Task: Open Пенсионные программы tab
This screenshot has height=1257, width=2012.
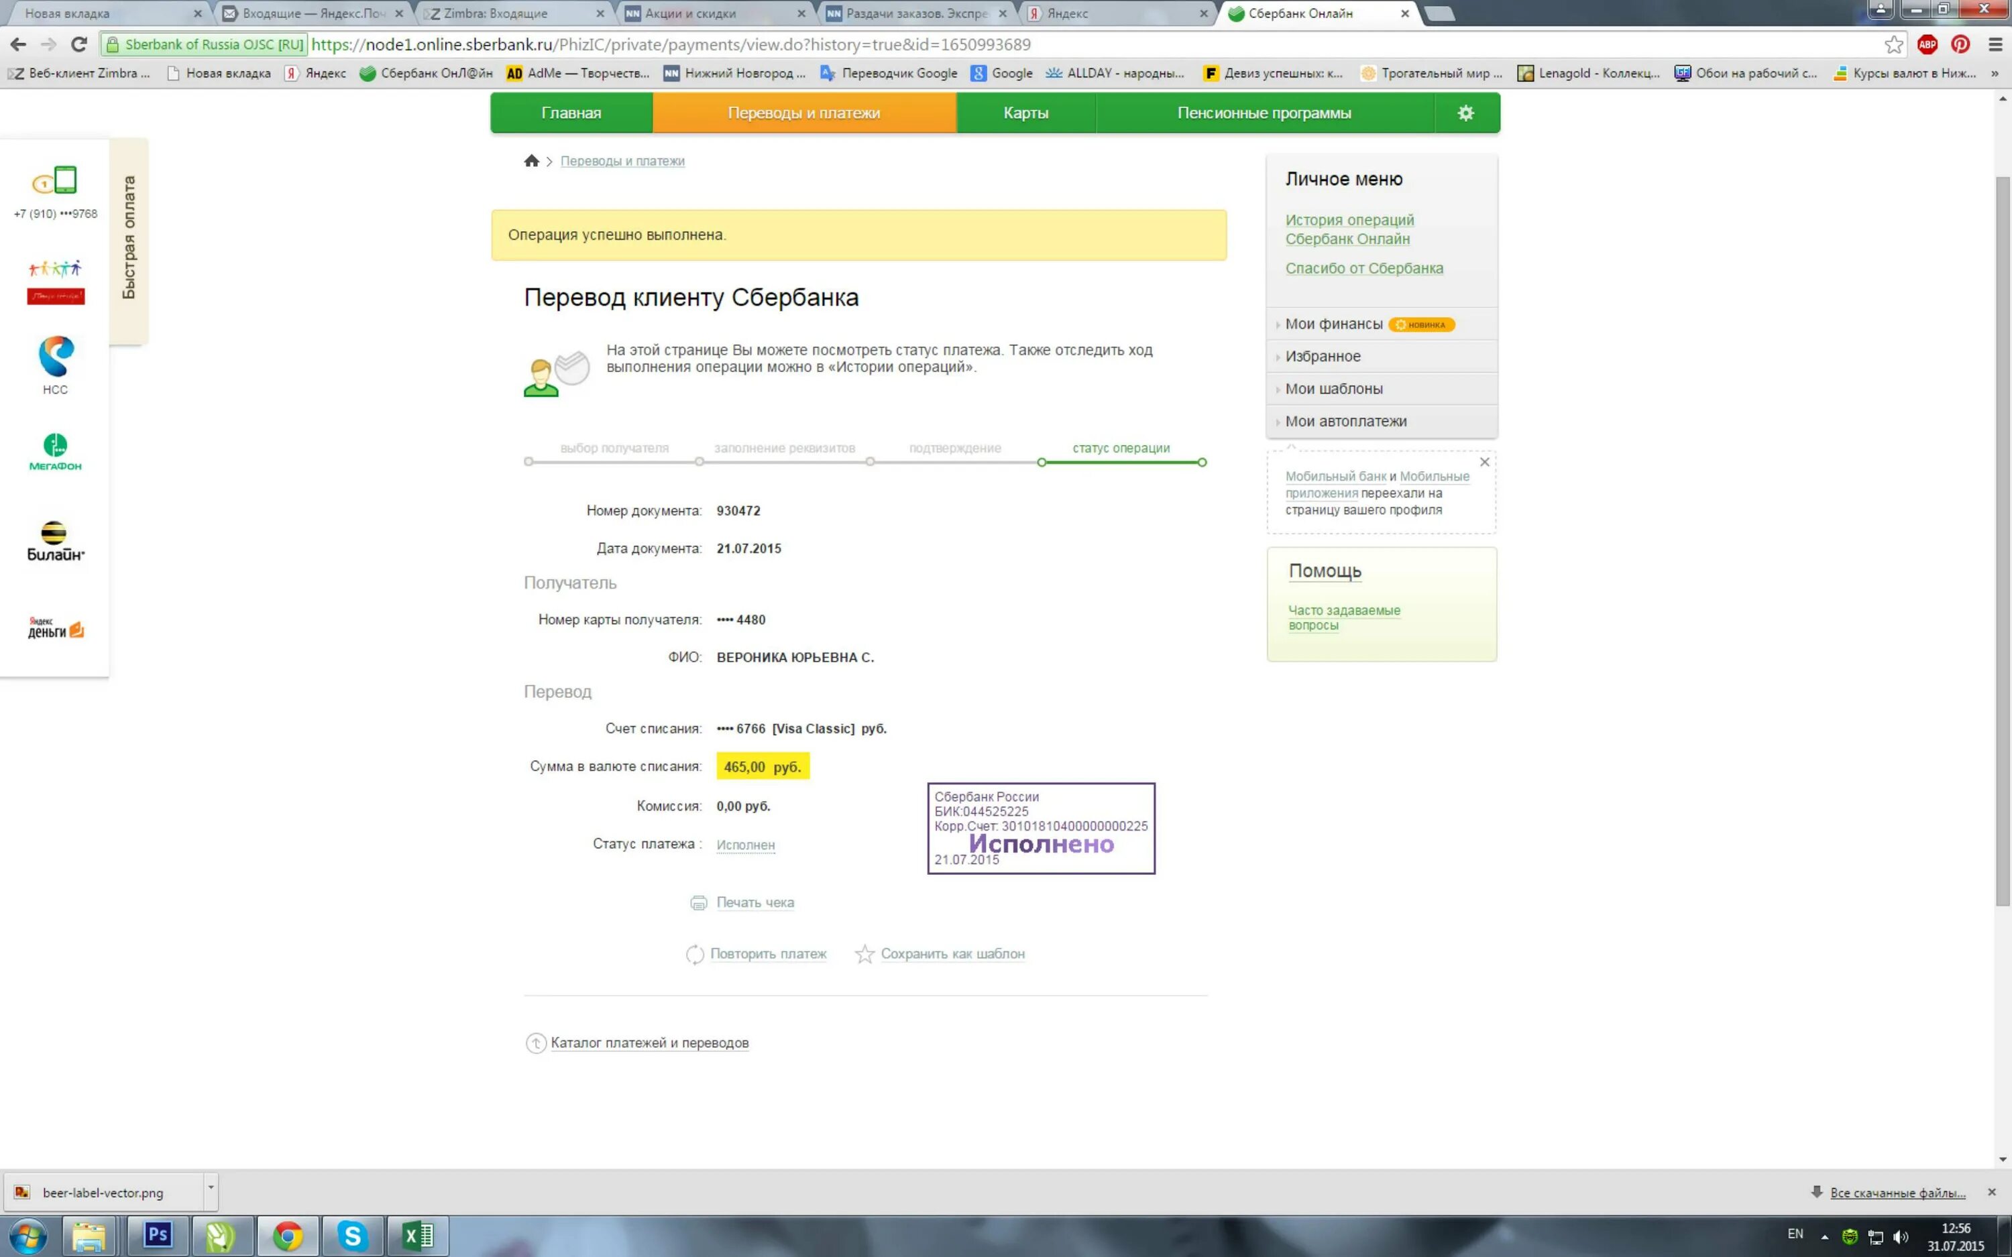Action: click(1265, 113)
